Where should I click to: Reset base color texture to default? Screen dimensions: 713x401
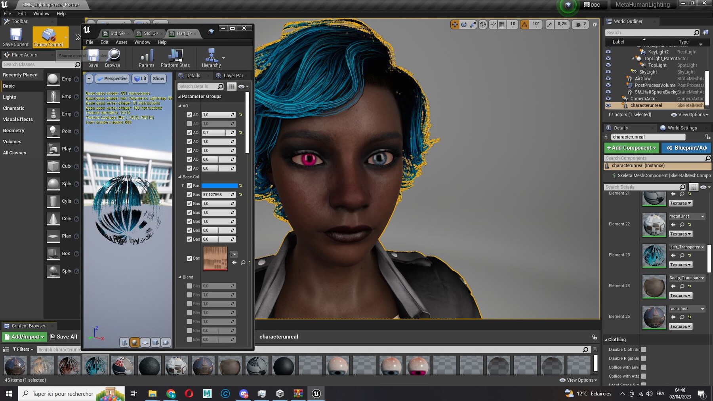coord(250,262)
